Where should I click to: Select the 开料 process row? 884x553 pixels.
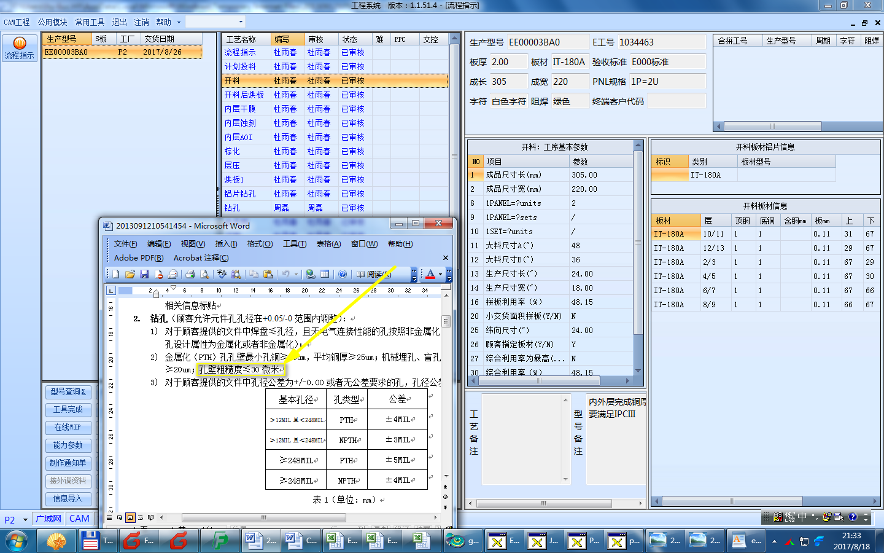coord(335,80)
